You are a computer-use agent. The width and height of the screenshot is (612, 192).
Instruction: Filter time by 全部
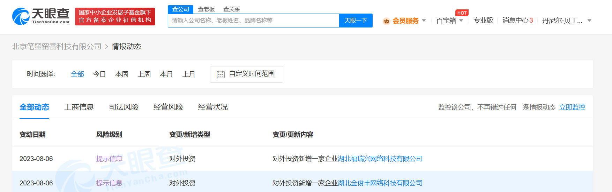pos(77,74)
